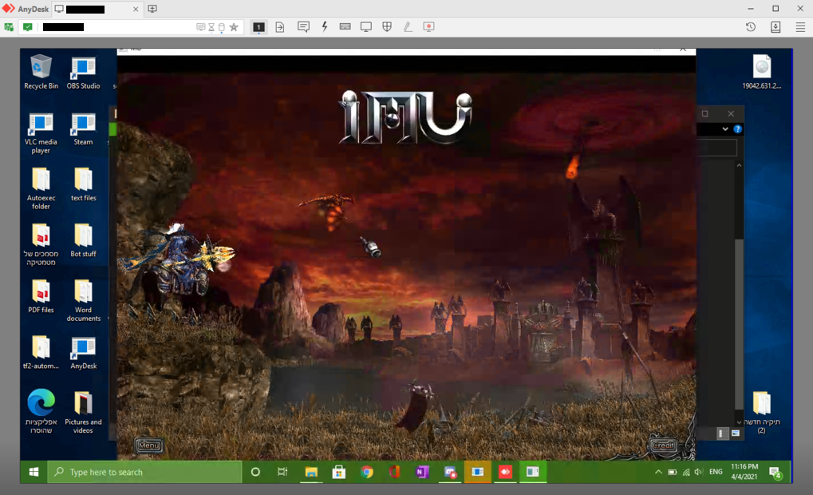
Task: Click the Credit button in the MU game
Action: 663,445
